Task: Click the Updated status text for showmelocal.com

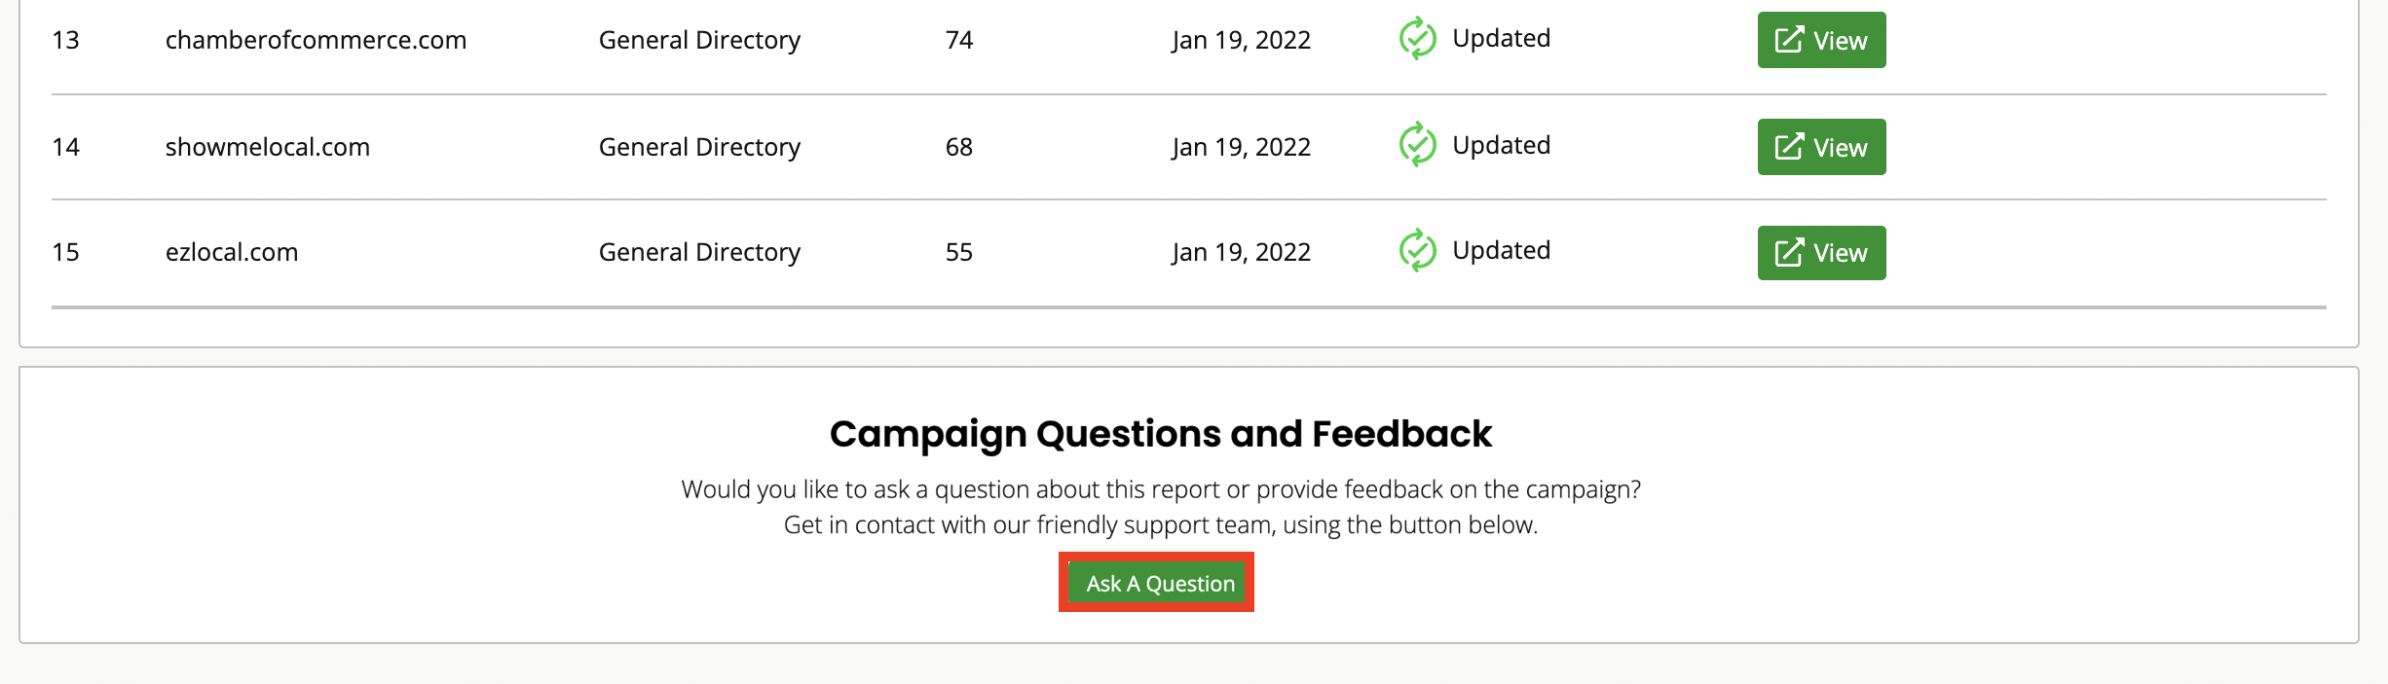Action: pyautogui.click(x=1501, y=144)
